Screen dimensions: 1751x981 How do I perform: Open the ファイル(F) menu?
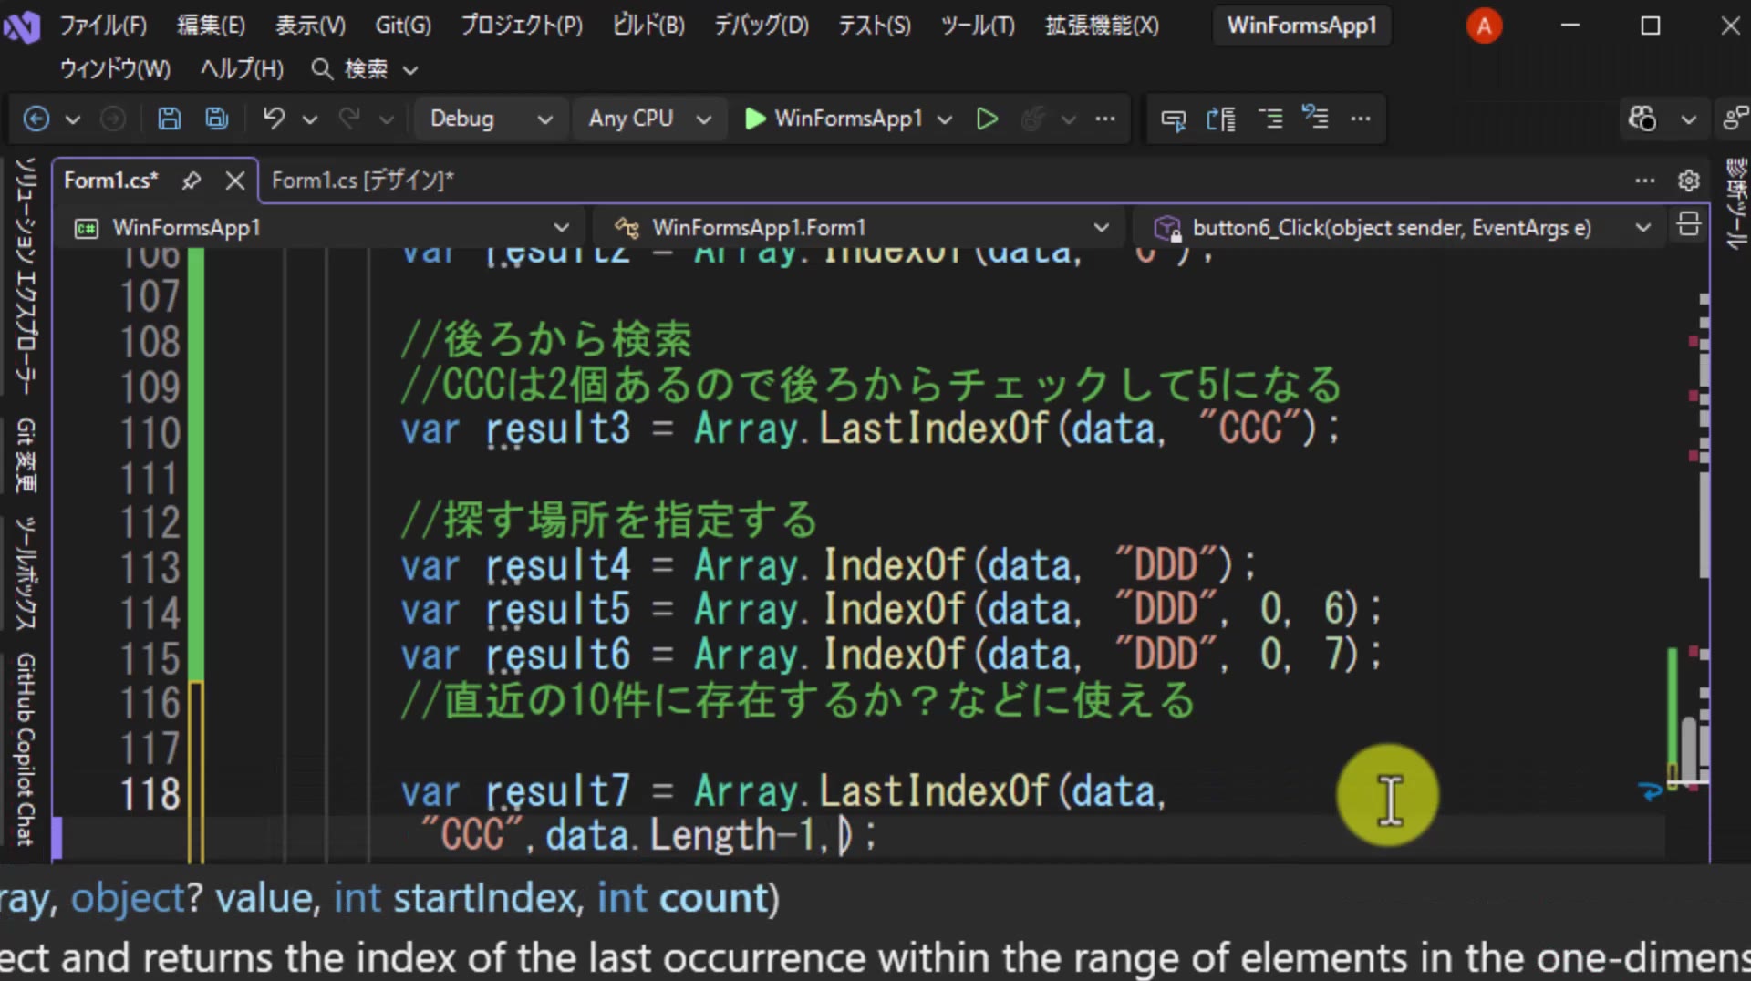click(103, 26)
